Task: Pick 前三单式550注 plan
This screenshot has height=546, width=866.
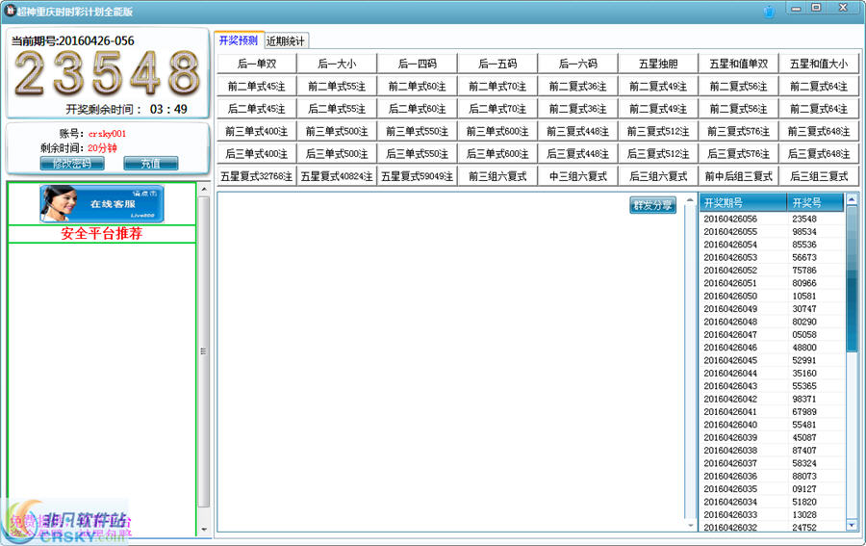Action: [x=418, y=131]
